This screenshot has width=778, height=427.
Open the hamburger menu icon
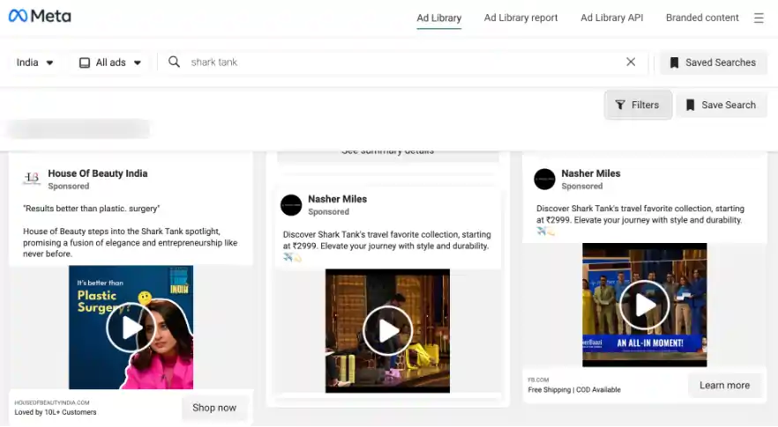(x=759, y=18)
